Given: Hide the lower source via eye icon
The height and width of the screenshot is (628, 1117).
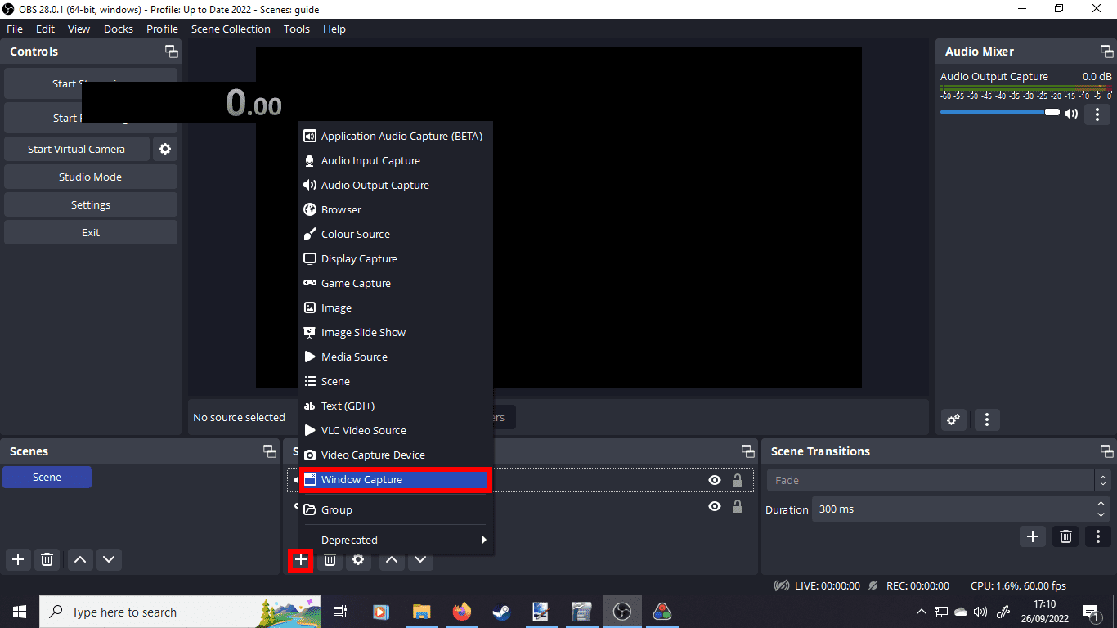Looking at the screenshot, I should pyautogui.click(x=715, y=507).
